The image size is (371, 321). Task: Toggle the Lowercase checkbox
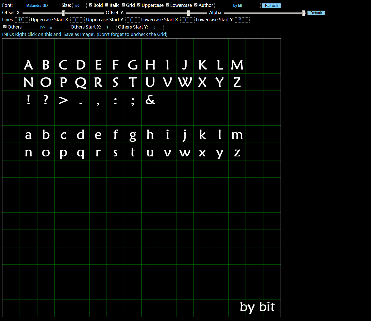coord(168,5)
